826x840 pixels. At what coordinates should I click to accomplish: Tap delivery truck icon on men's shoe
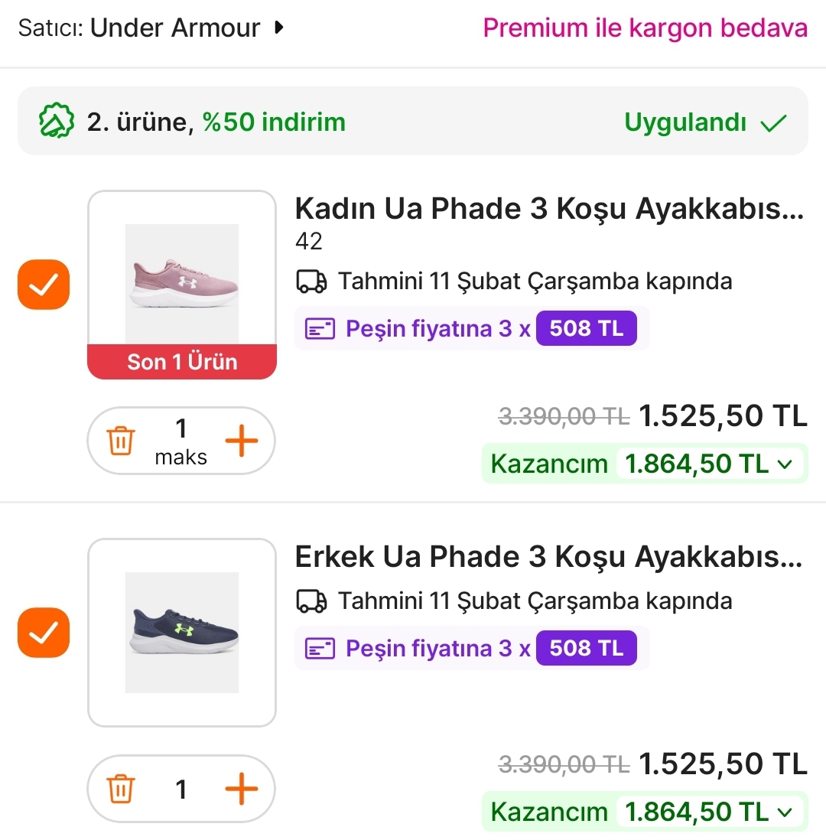click(311, 601)
